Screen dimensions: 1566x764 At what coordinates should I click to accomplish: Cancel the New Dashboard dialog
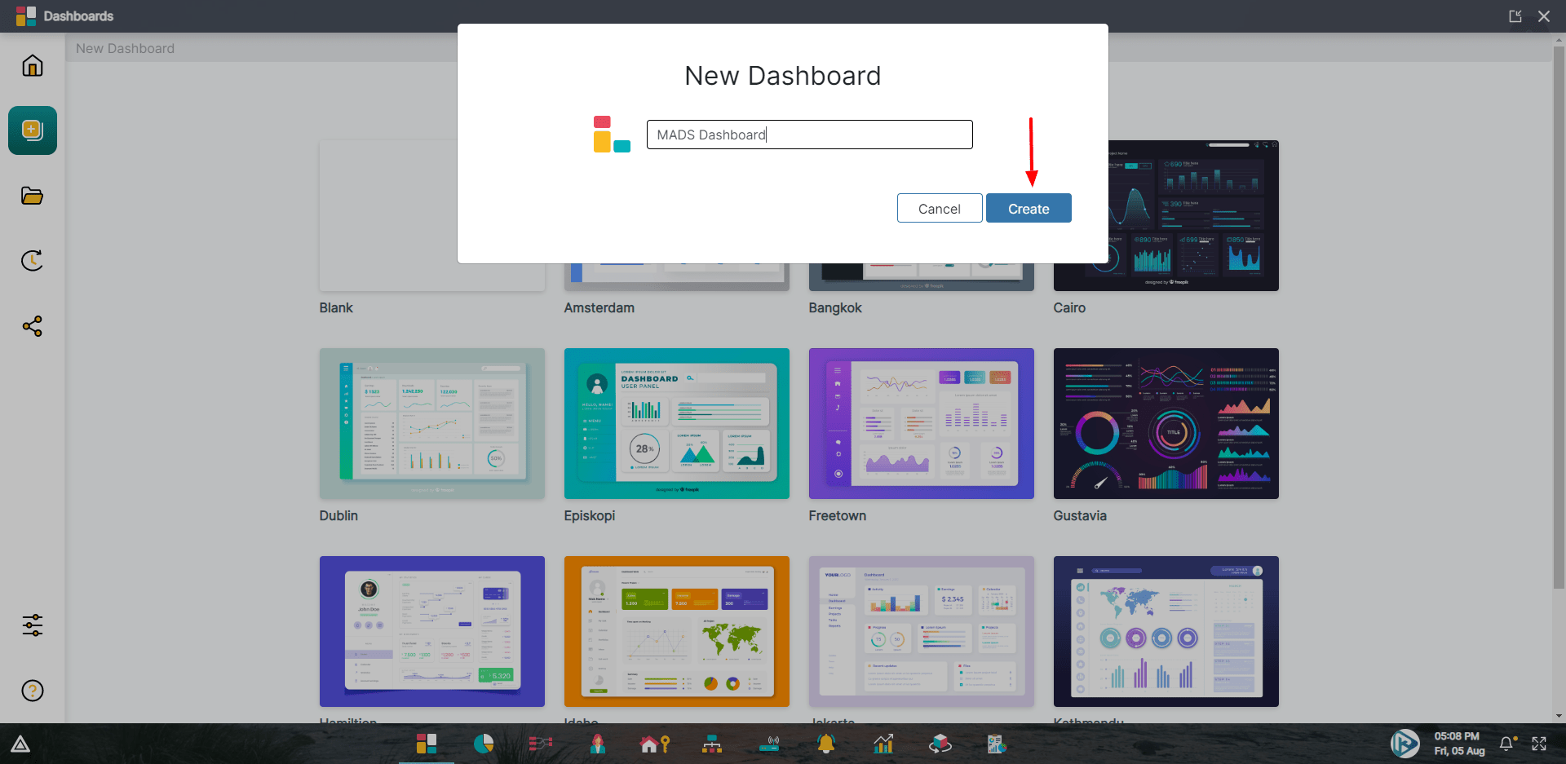(x=939, y=208)
